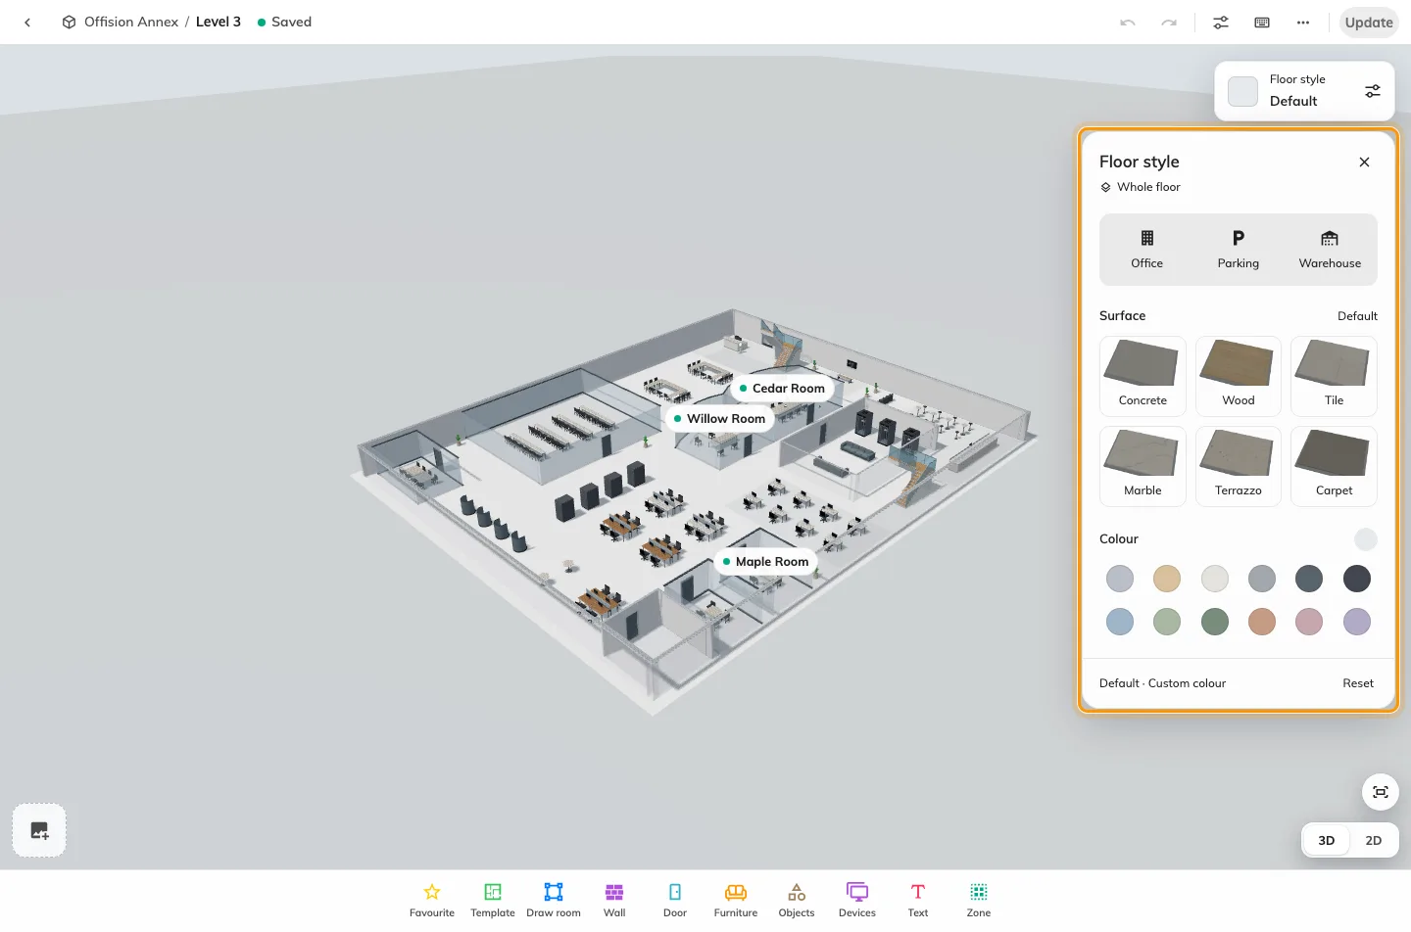The width and height of the screenshot is (1411, 932).
Task: Choose the Terrazzo surface
Action: [x=1239, y=466]
